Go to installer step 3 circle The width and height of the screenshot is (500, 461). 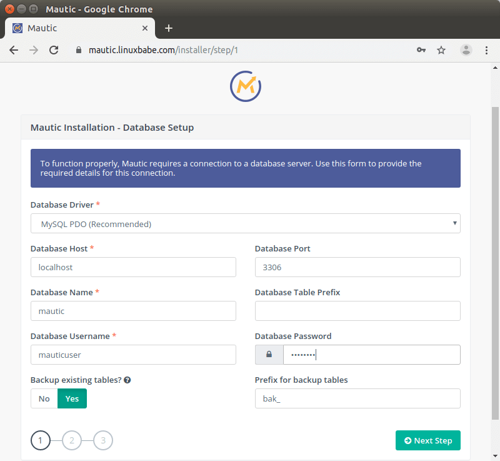(x=103, y=440)
